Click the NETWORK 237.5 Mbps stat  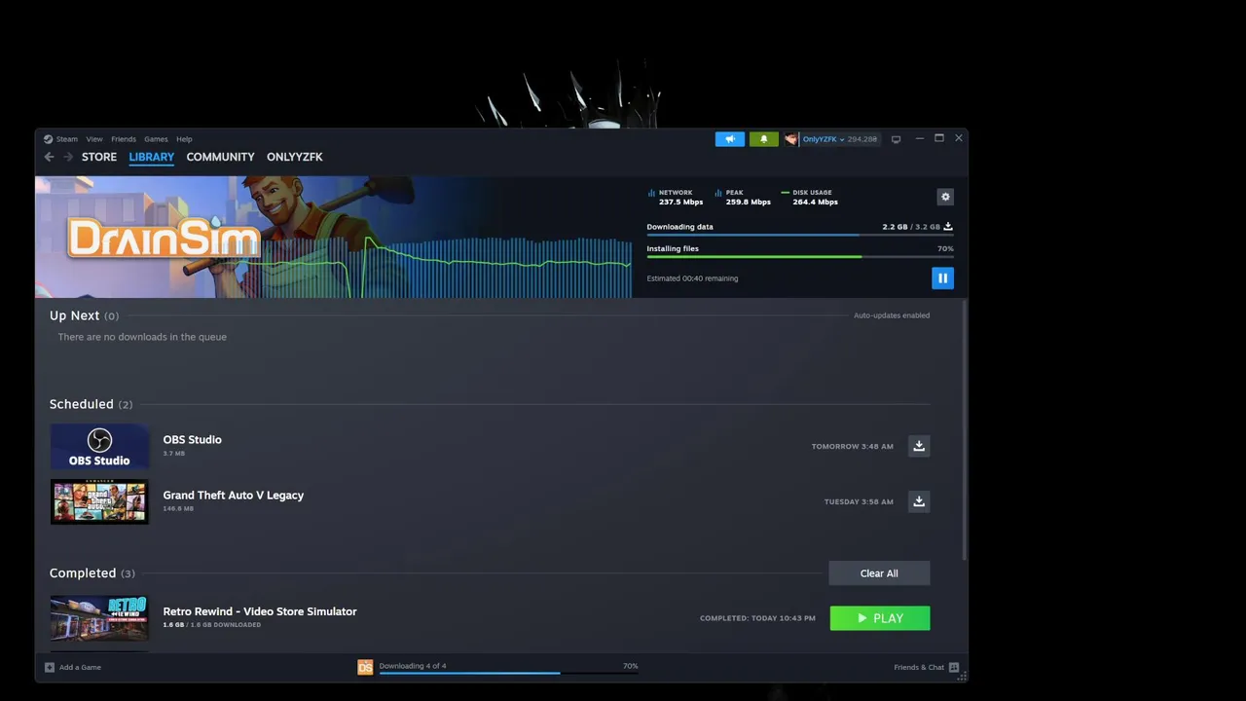point(676,198)
